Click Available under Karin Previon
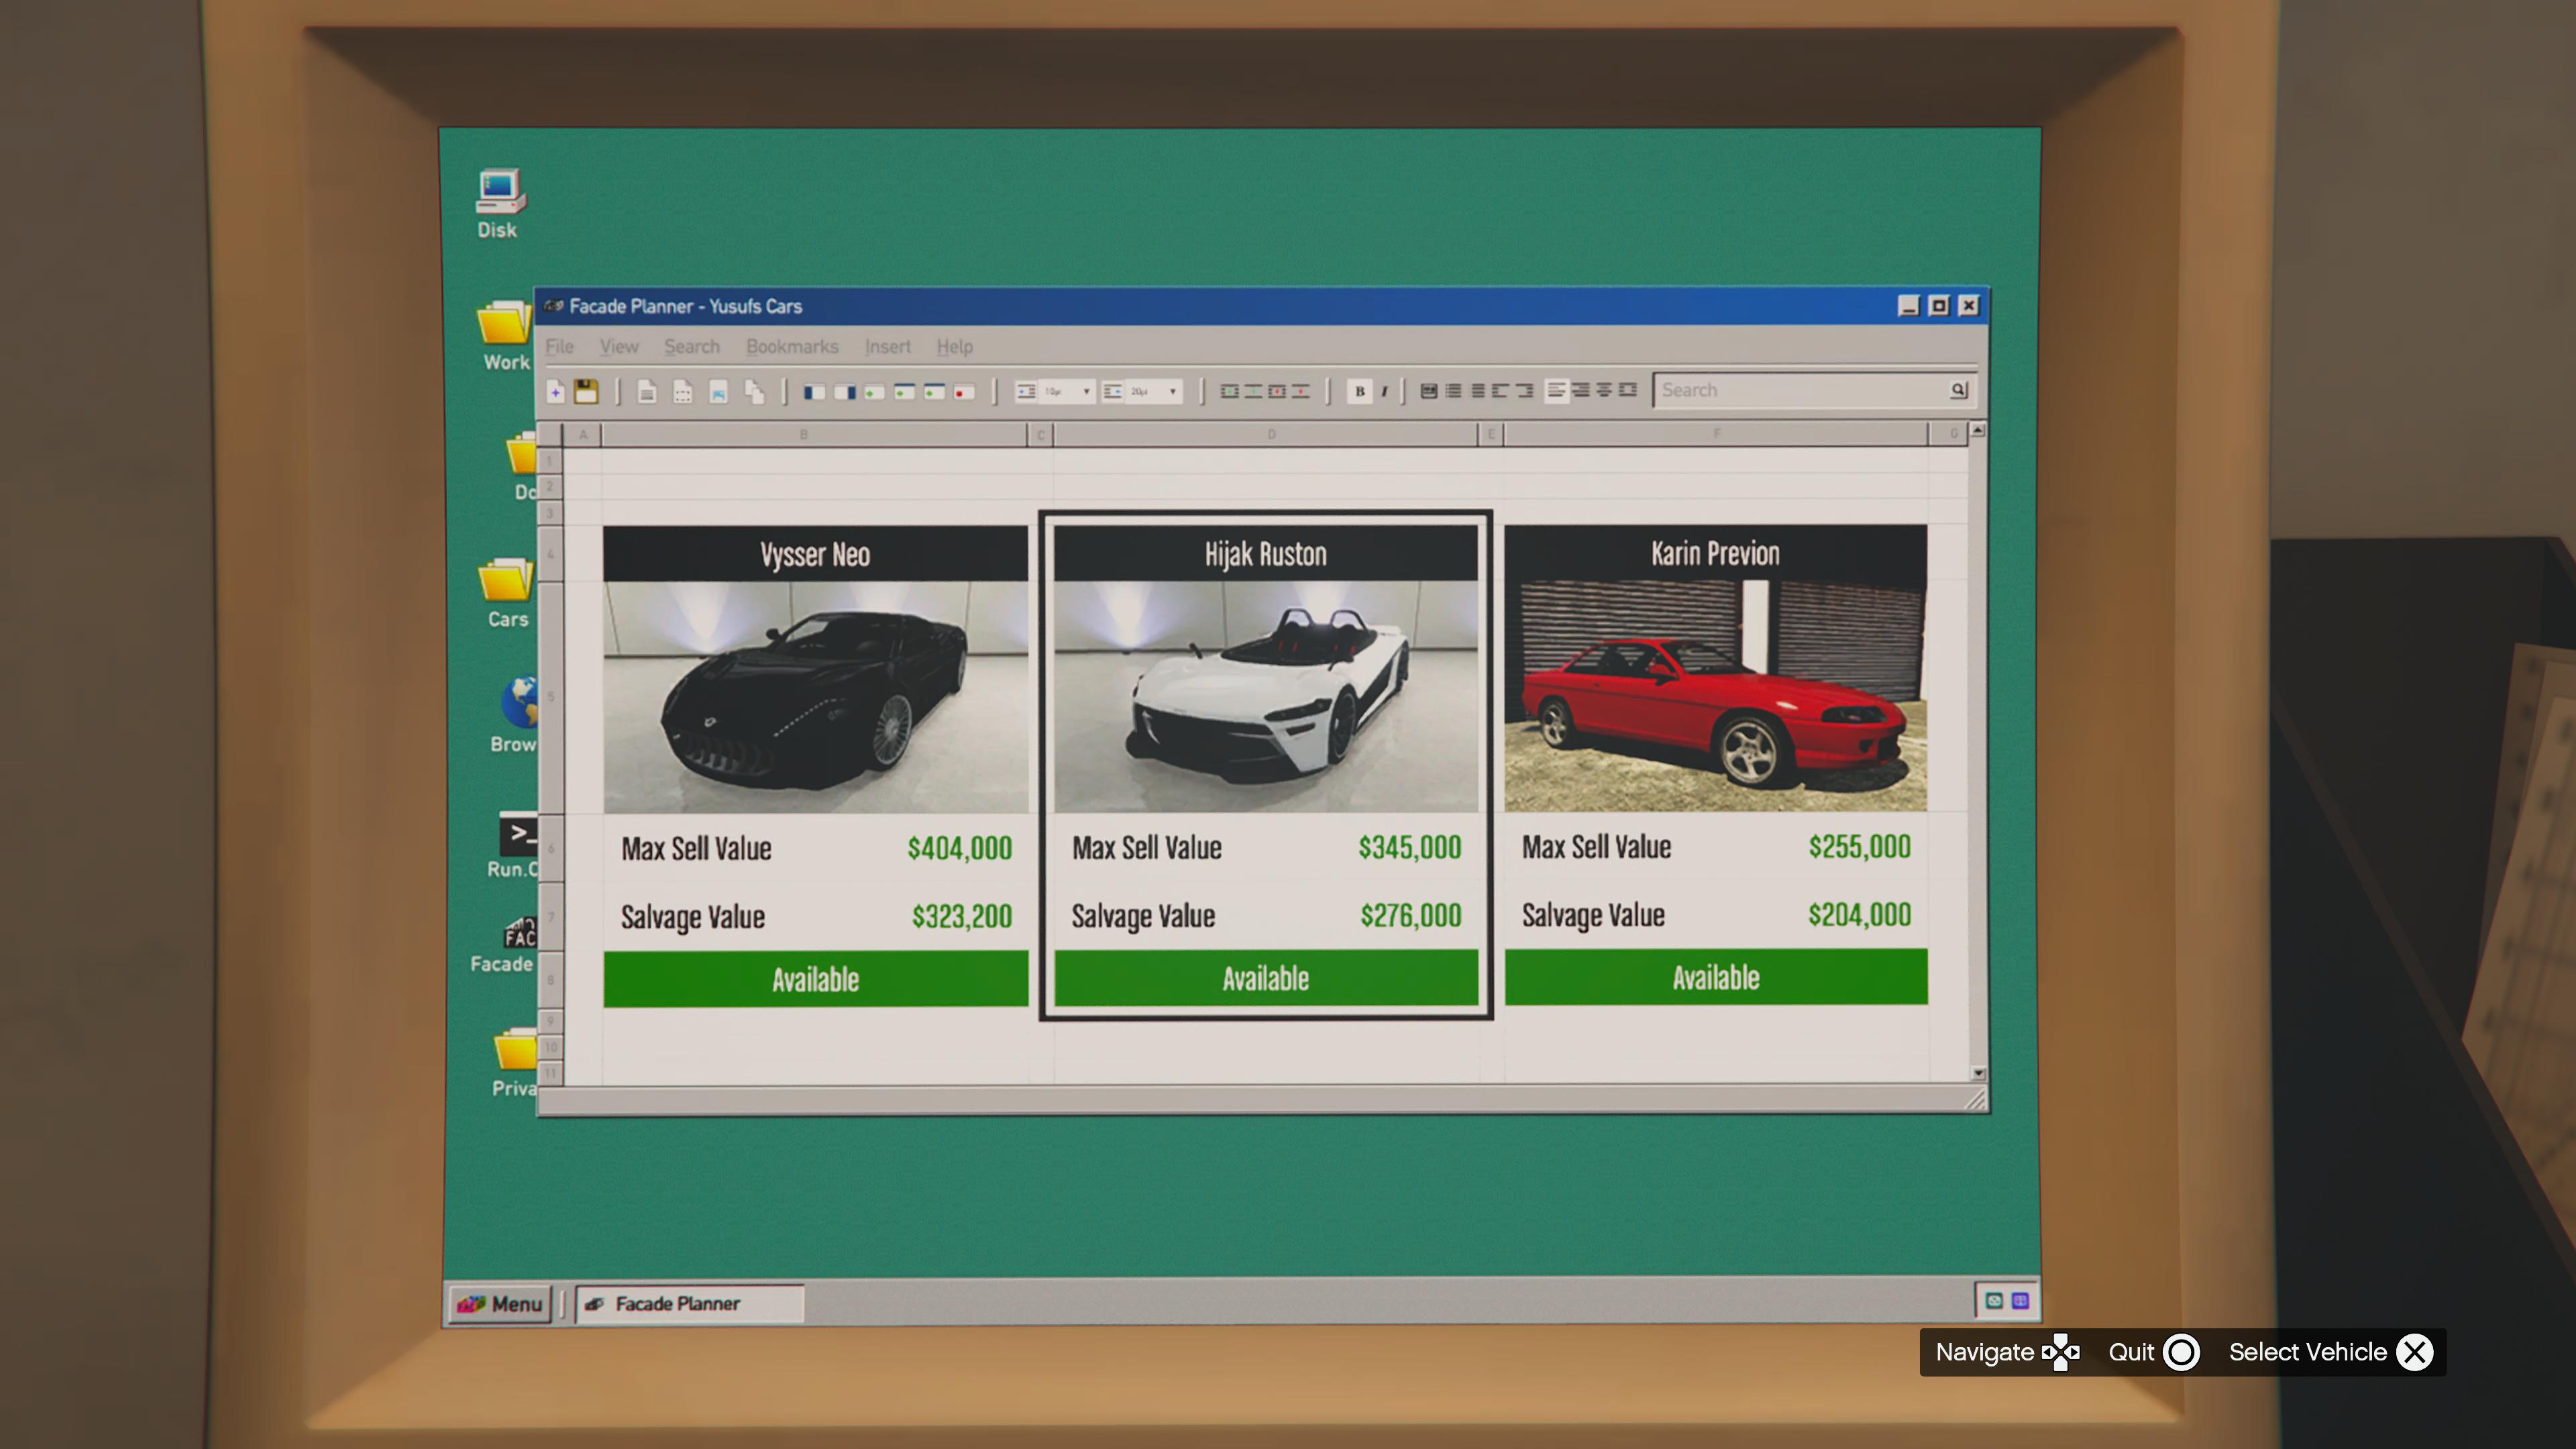This screenshot has height=1449, width=2576. [1715, 977]
